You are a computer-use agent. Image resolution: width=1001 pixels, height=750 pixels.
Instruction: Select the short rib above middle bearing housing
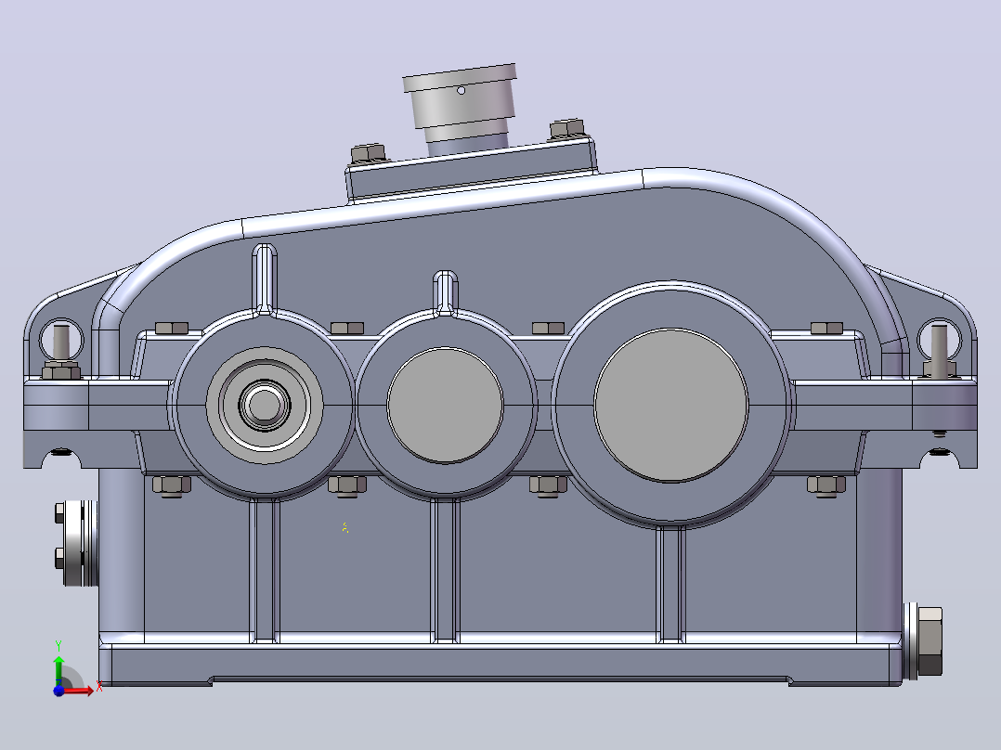pos(445,293)
